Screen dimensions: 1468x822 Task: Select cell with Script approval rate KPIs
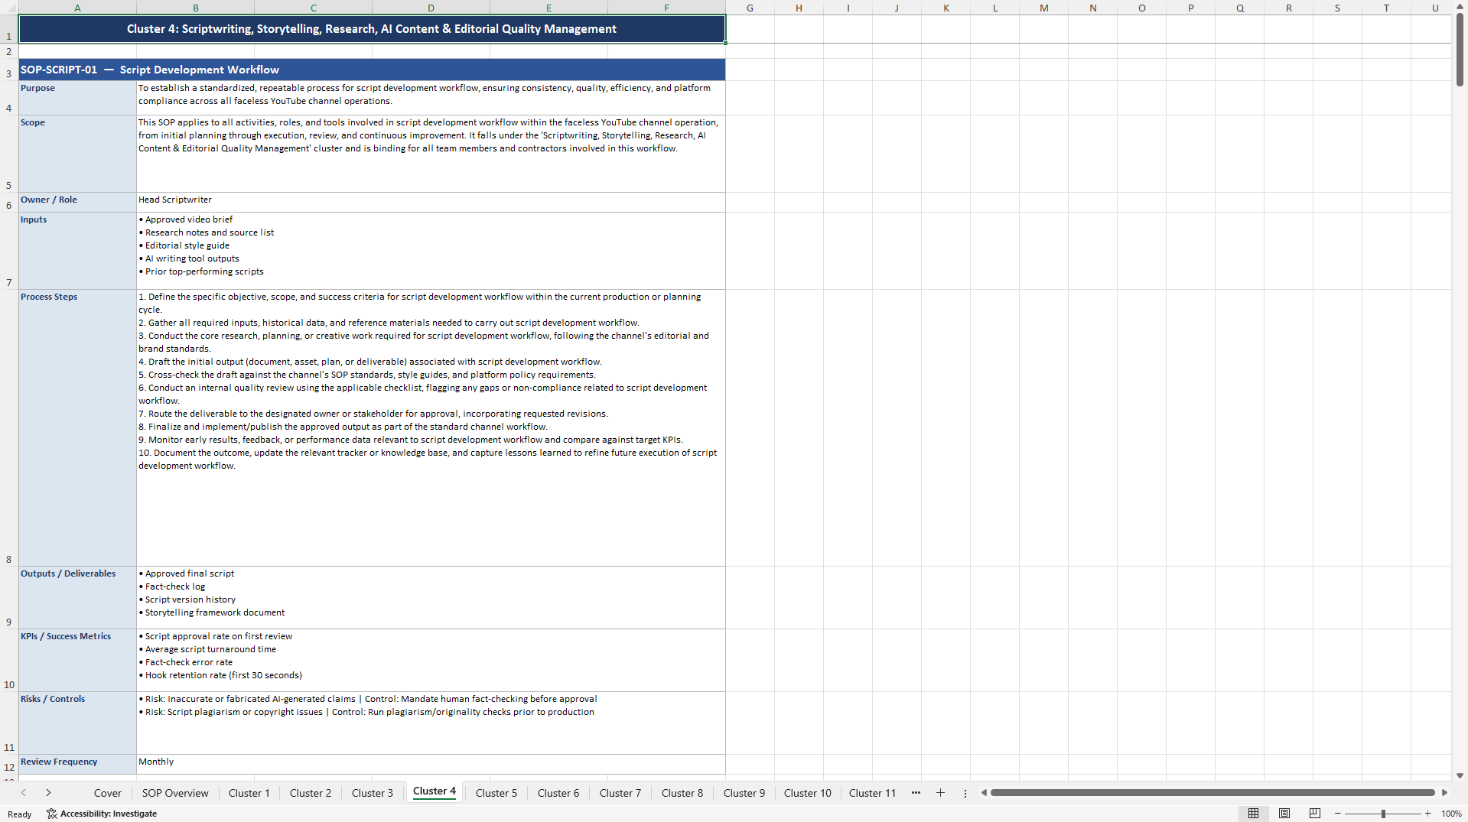[x=431, y=661]
